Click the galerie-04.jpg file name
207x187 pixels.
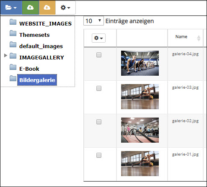(x=185, y=54)
